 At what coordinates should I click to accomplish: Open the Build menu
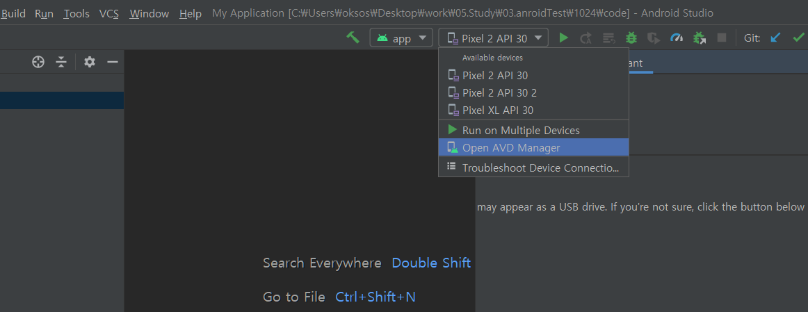pos(13,13)
